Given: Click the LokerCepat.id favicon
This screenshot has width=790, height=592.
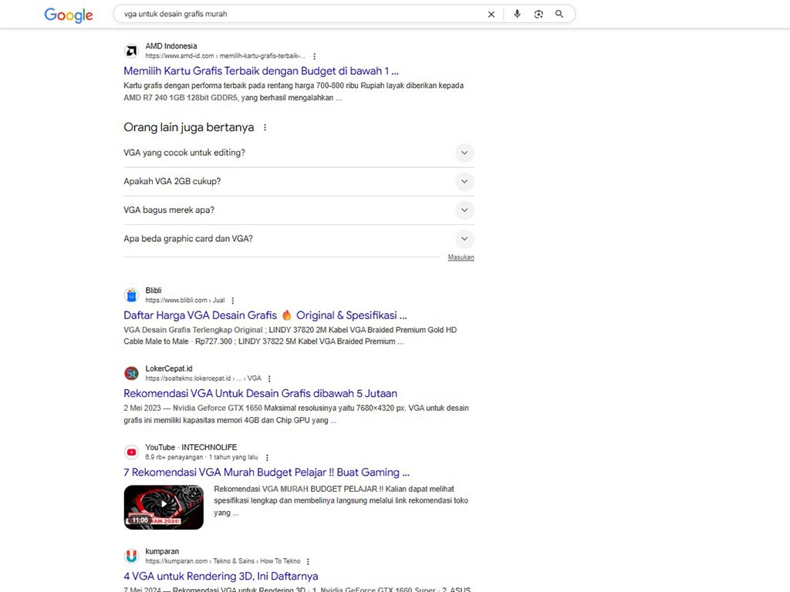Looking at the screenshot, I should pos(131,374).
